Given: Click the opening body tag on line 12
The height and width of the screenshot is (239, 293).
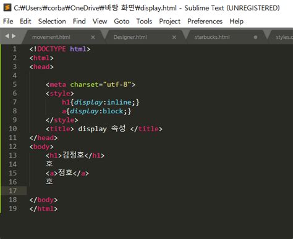Looking at the screenshot, I should click(41, 147).
